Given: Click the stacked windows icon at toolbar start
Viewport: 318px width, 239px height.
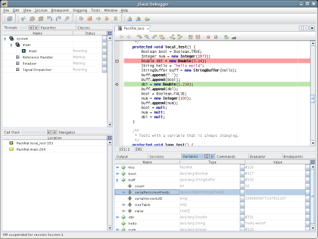Looking at the screenshot, I should point(9,19).
